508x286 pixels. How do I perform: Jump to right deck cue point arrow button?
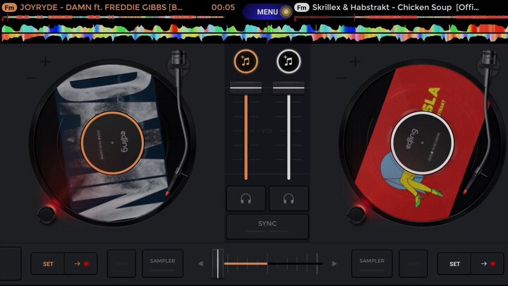tap(488, 264)
